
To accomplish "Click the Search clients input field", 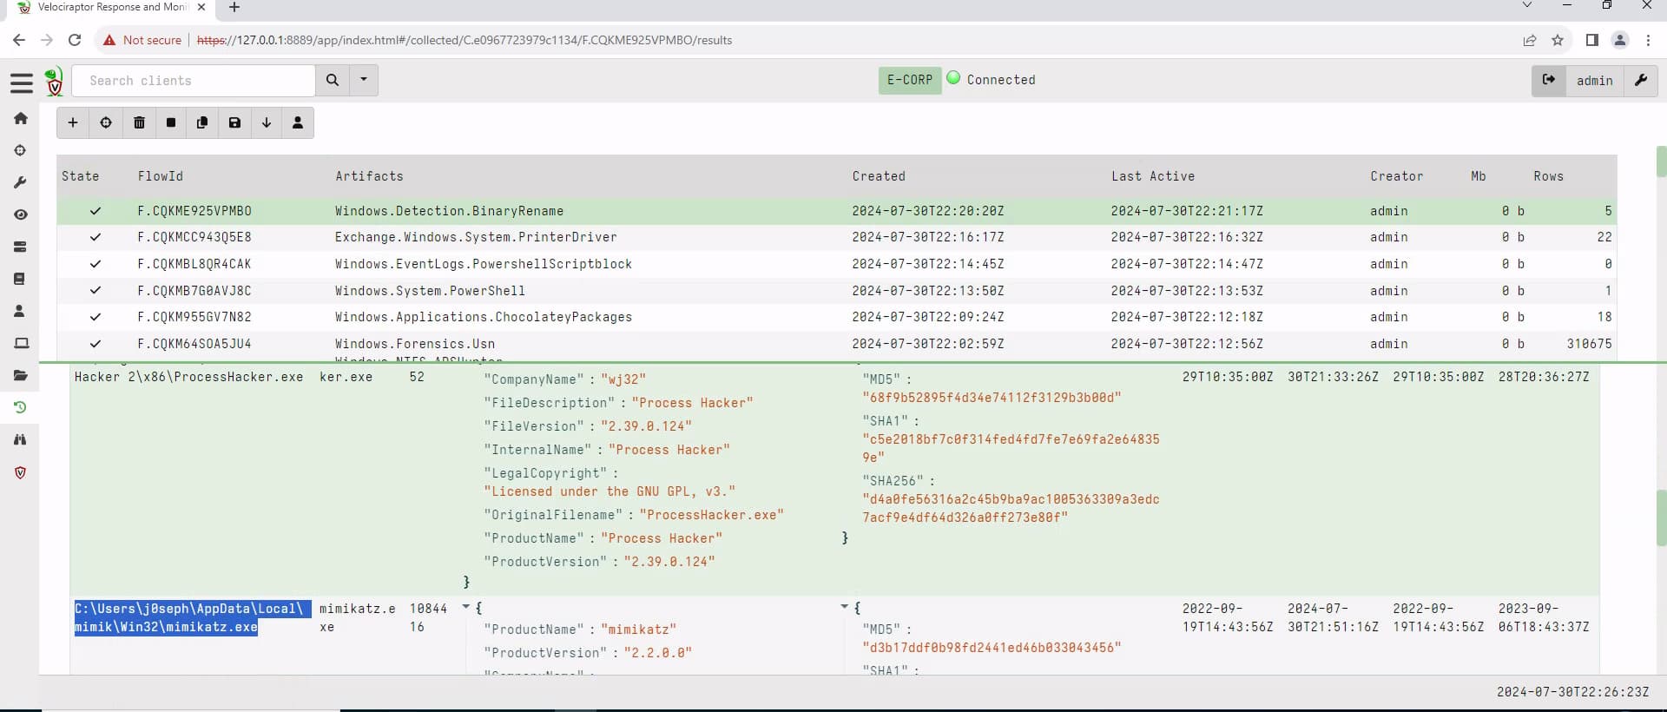I will tap(194, 81).
